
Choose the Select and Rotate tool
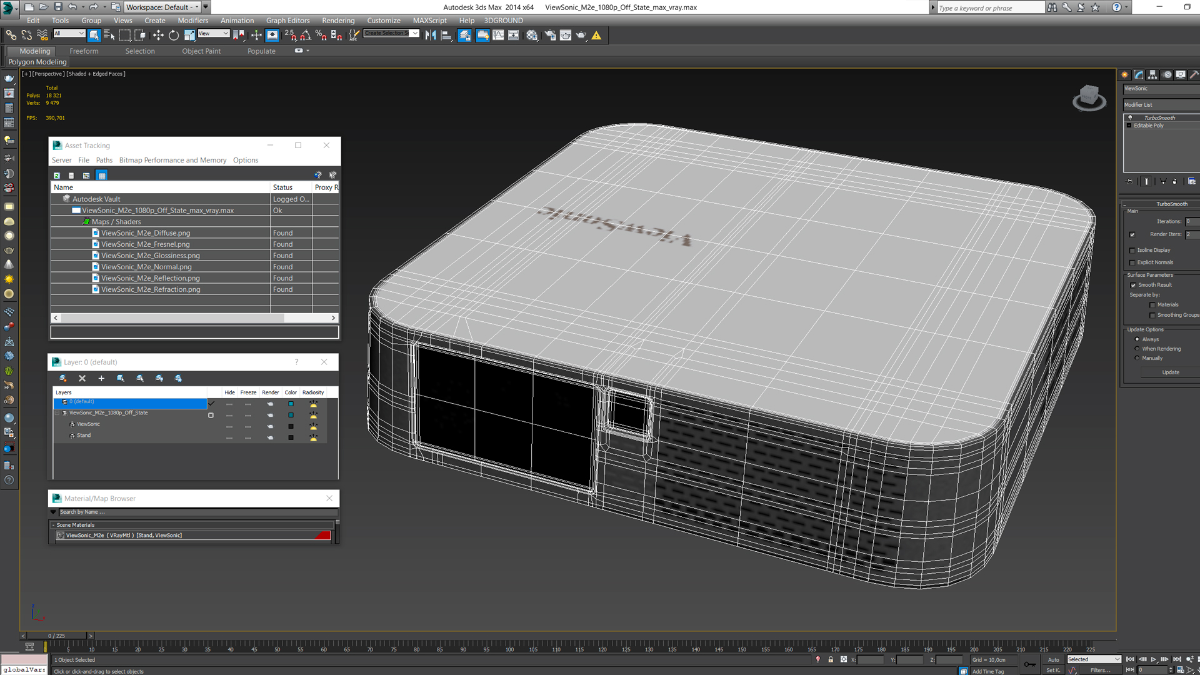174,36
